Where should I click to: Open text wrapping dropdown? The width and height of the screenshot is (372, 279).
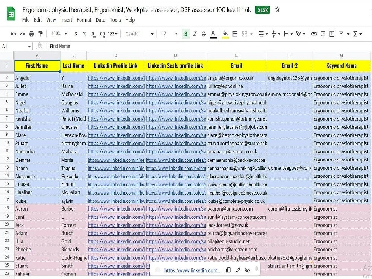tap(288, 34)
